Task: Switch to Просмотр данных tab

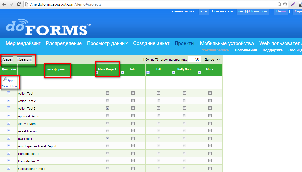Action: [107, 43]
